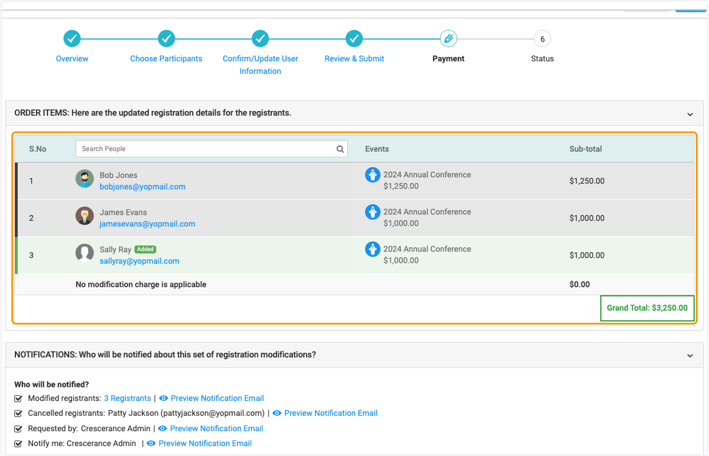Viewport: 709px width, 456px height.
Task: Click 'No modification charge is applicable' text
Action: pos(141,285)
